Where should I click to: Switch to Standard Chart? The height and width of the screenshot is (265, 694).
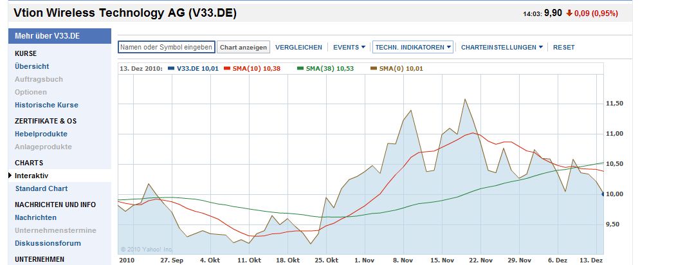[x=42, y=188]
